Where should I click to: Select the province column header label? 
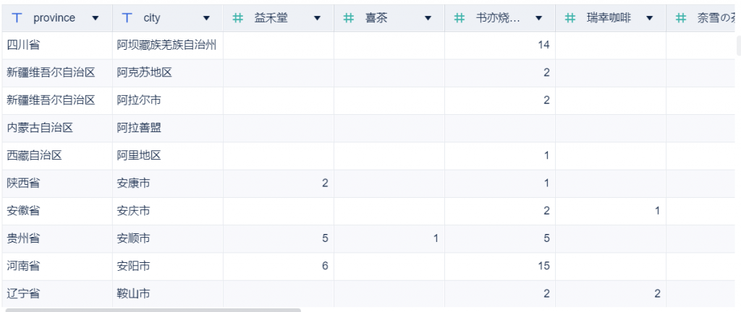[x=54, y=18]
